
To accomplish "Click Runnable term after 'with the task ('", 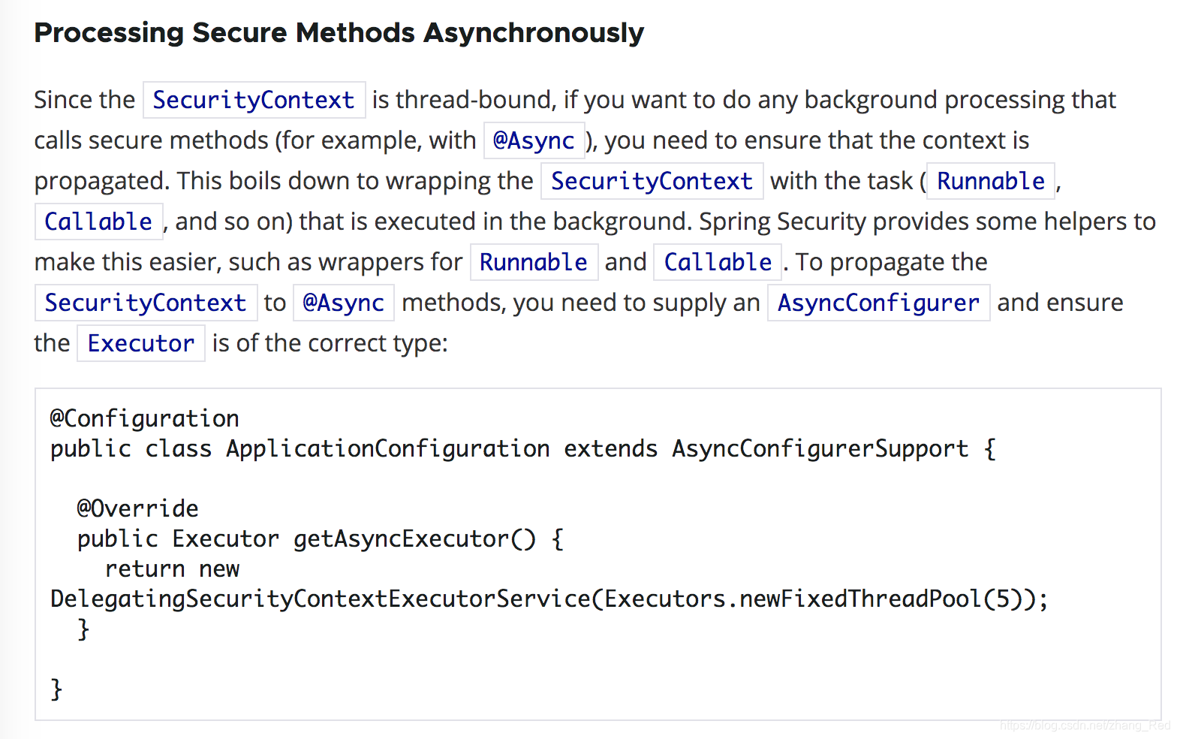I will (990, 181).
